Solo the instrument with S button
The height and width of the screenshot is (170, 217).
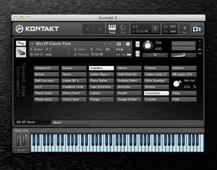tap(138, 44)
